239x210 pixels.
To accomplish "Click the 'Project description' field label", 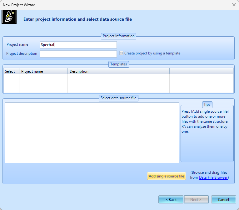I will tap(22, 54).
